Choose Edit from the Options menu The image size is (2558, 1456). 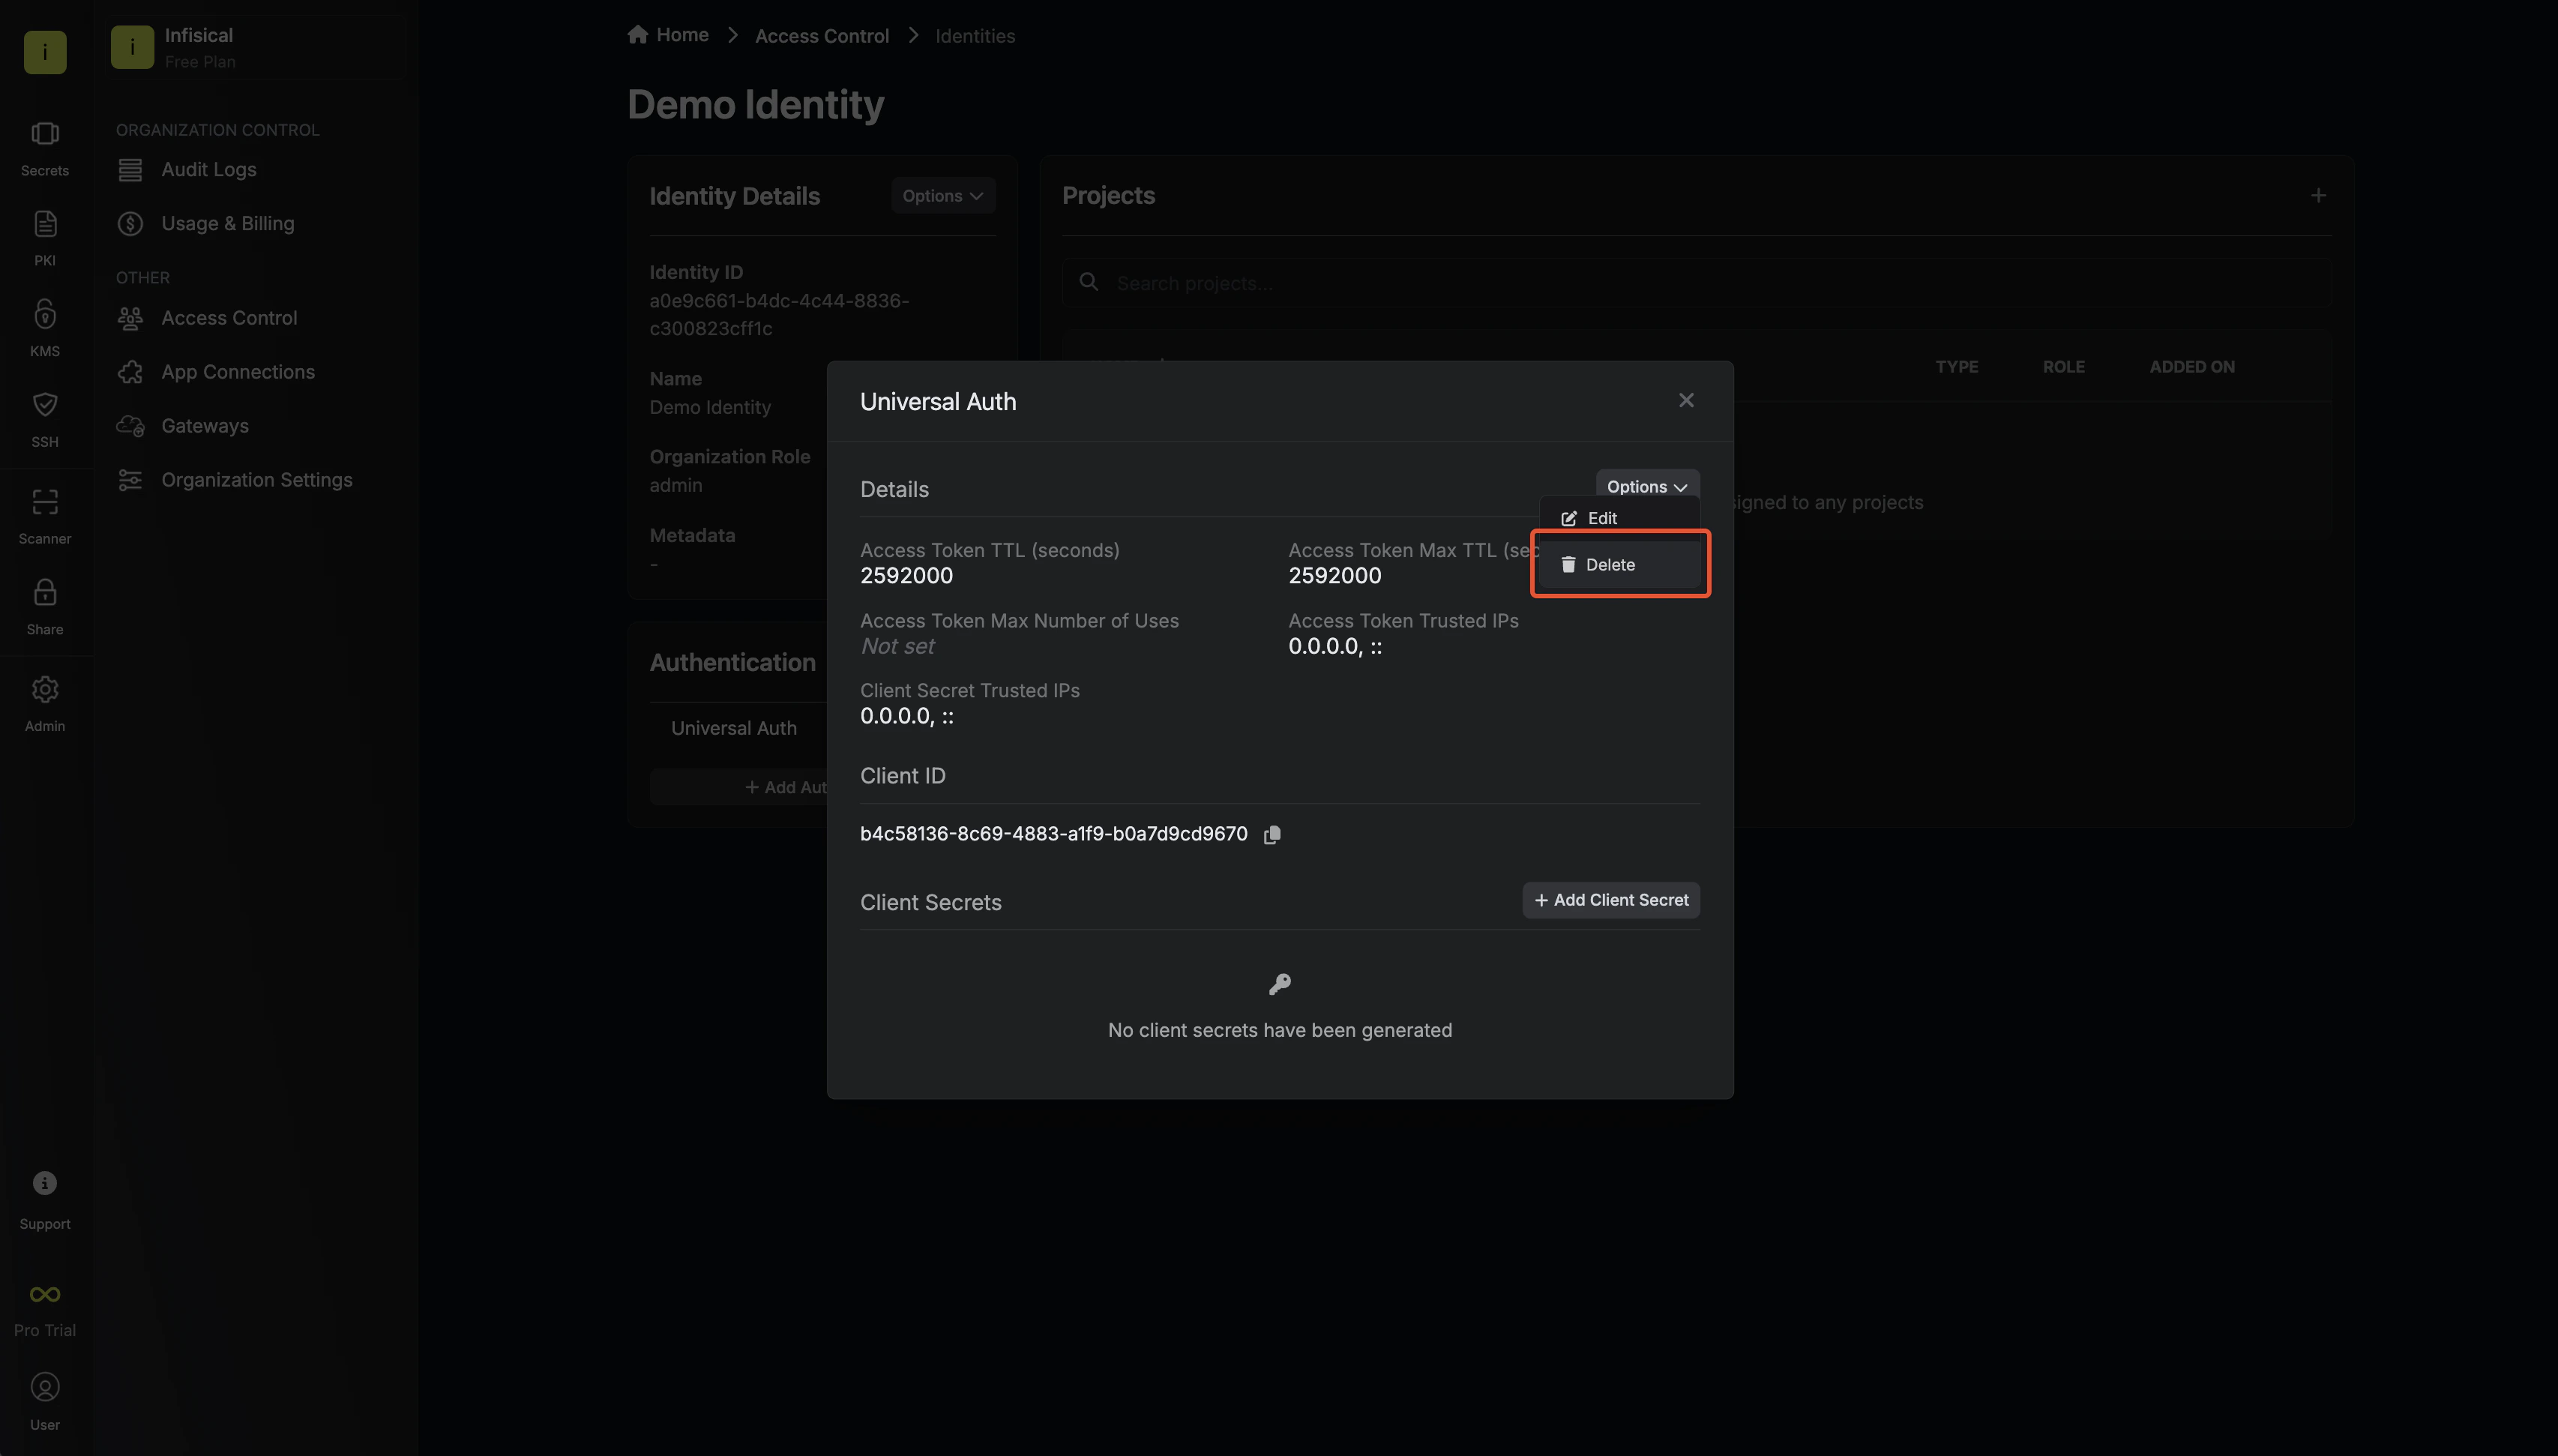(1619, 518)
